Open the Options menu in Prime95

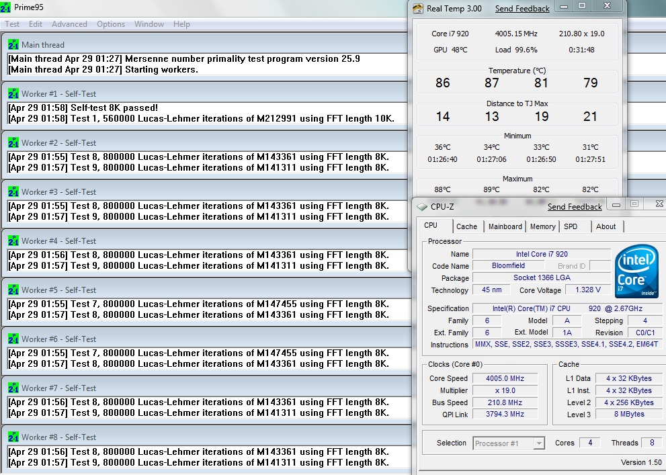pos(111,24)
